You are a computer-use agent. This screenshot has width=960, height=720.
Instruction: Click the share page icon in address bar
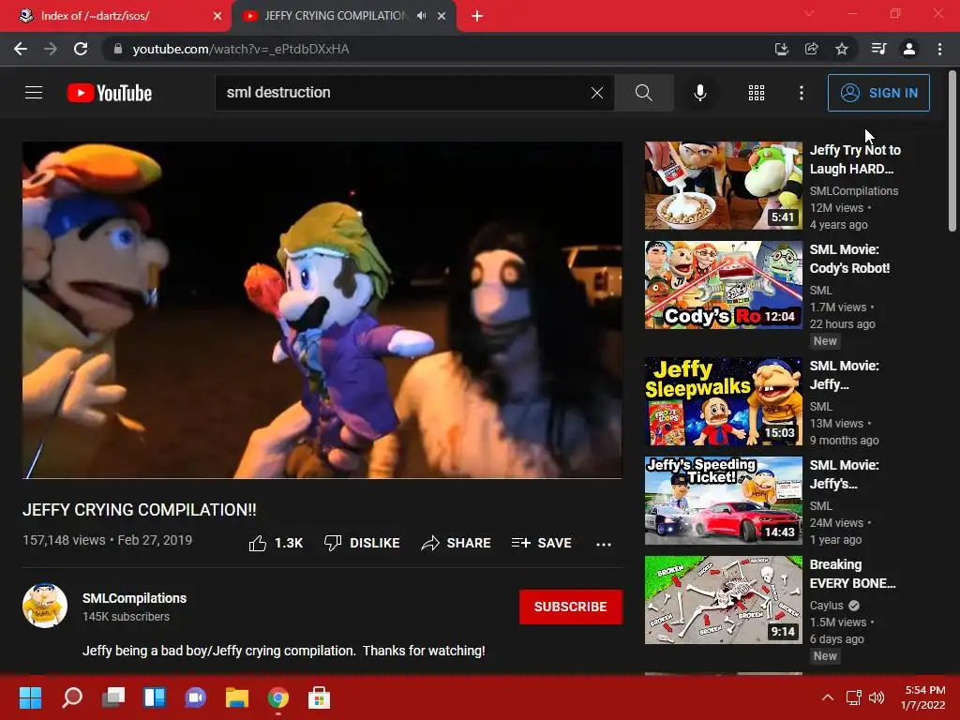click(811, 49)
